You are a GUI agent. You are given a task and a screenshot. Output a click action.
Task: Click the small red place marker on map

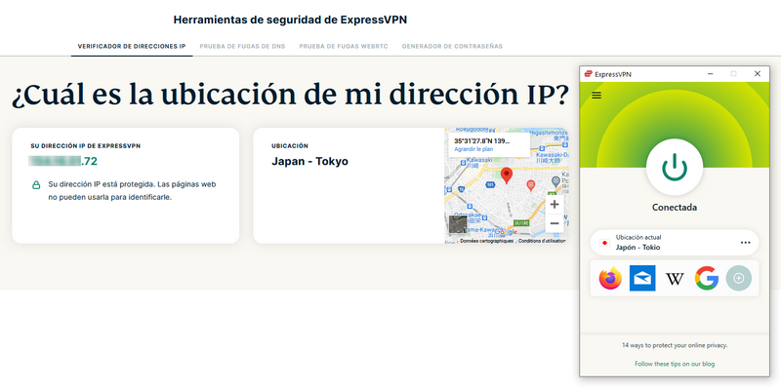tap(531, 185)
